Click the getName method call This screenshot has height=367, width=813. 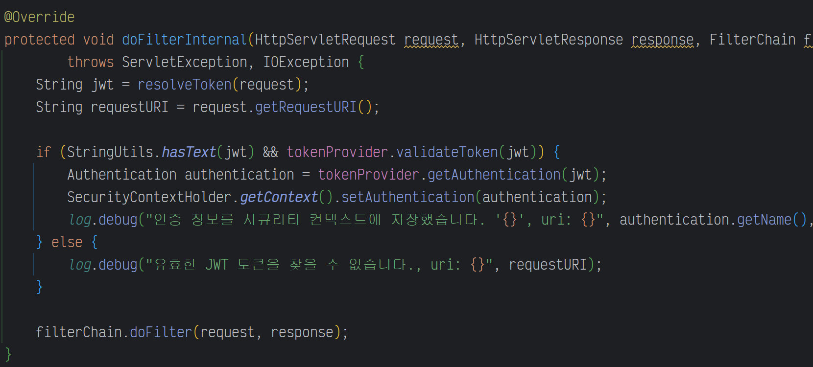pos(764,220)
